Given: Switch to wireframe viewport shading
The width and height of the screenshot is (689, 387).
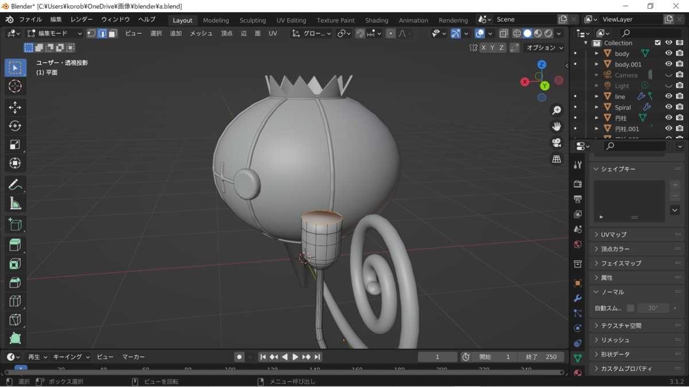Looking at the screenshot, I should click(517, 33).
